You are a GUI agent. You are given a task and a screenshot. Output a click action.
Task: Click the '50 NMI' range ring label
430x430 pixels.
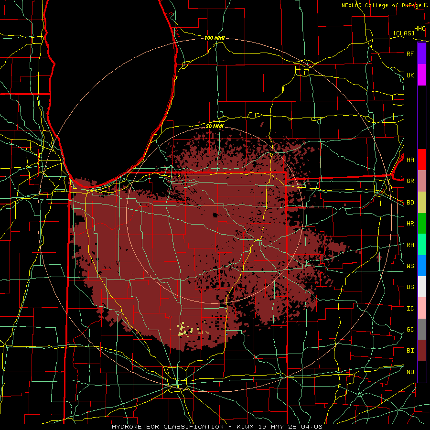coord(215,126)
